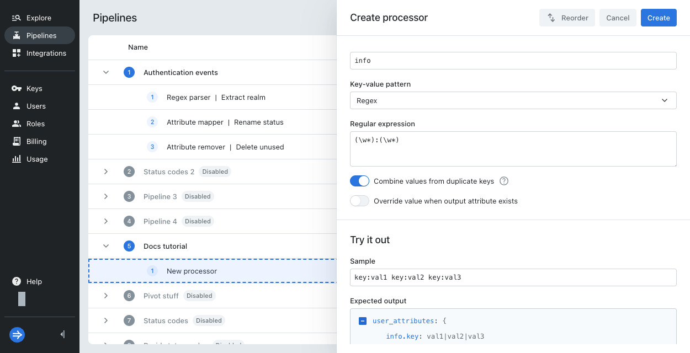Open Billing via its receipt icon

tap(17, 142)
